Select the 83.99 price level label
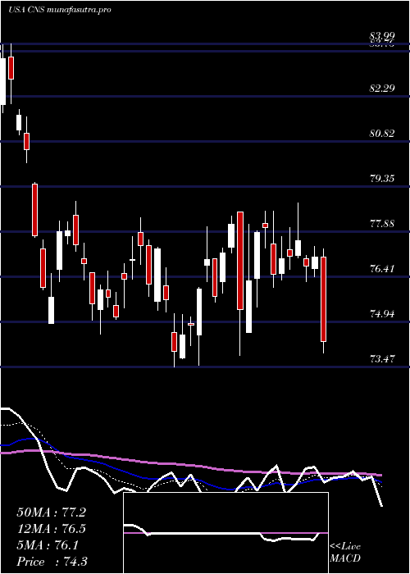The image size is (410, 574). pos(382,36)
